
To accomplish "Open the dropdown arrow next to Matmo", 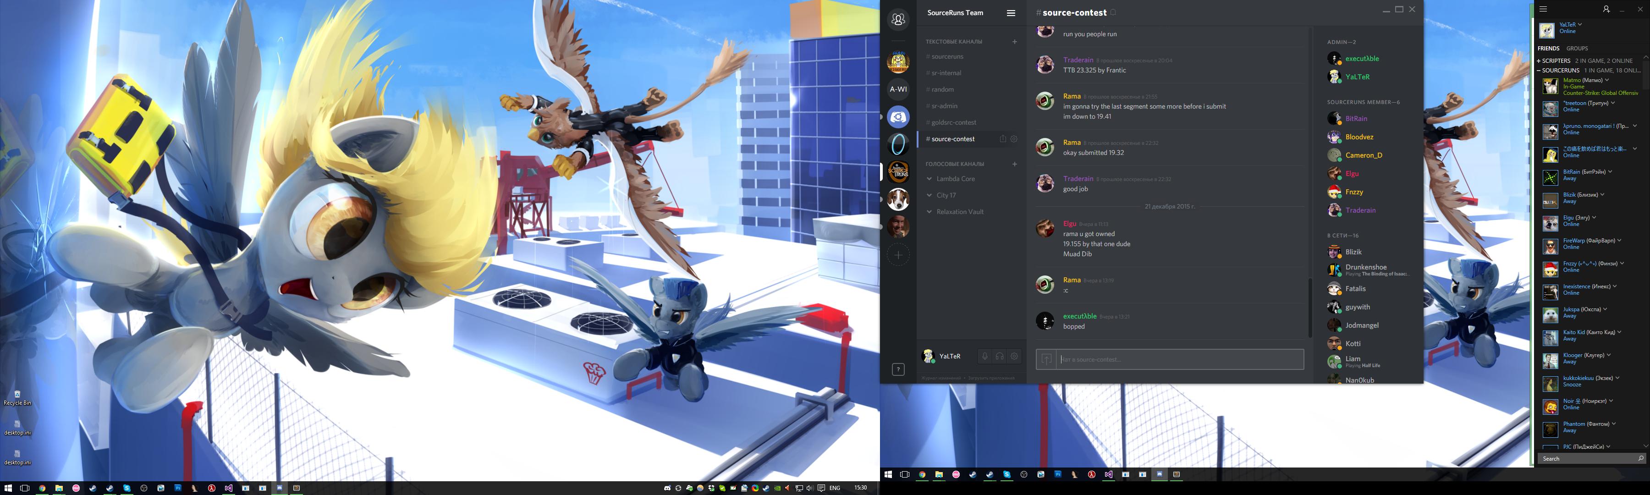I will (x=1607, y=80).
